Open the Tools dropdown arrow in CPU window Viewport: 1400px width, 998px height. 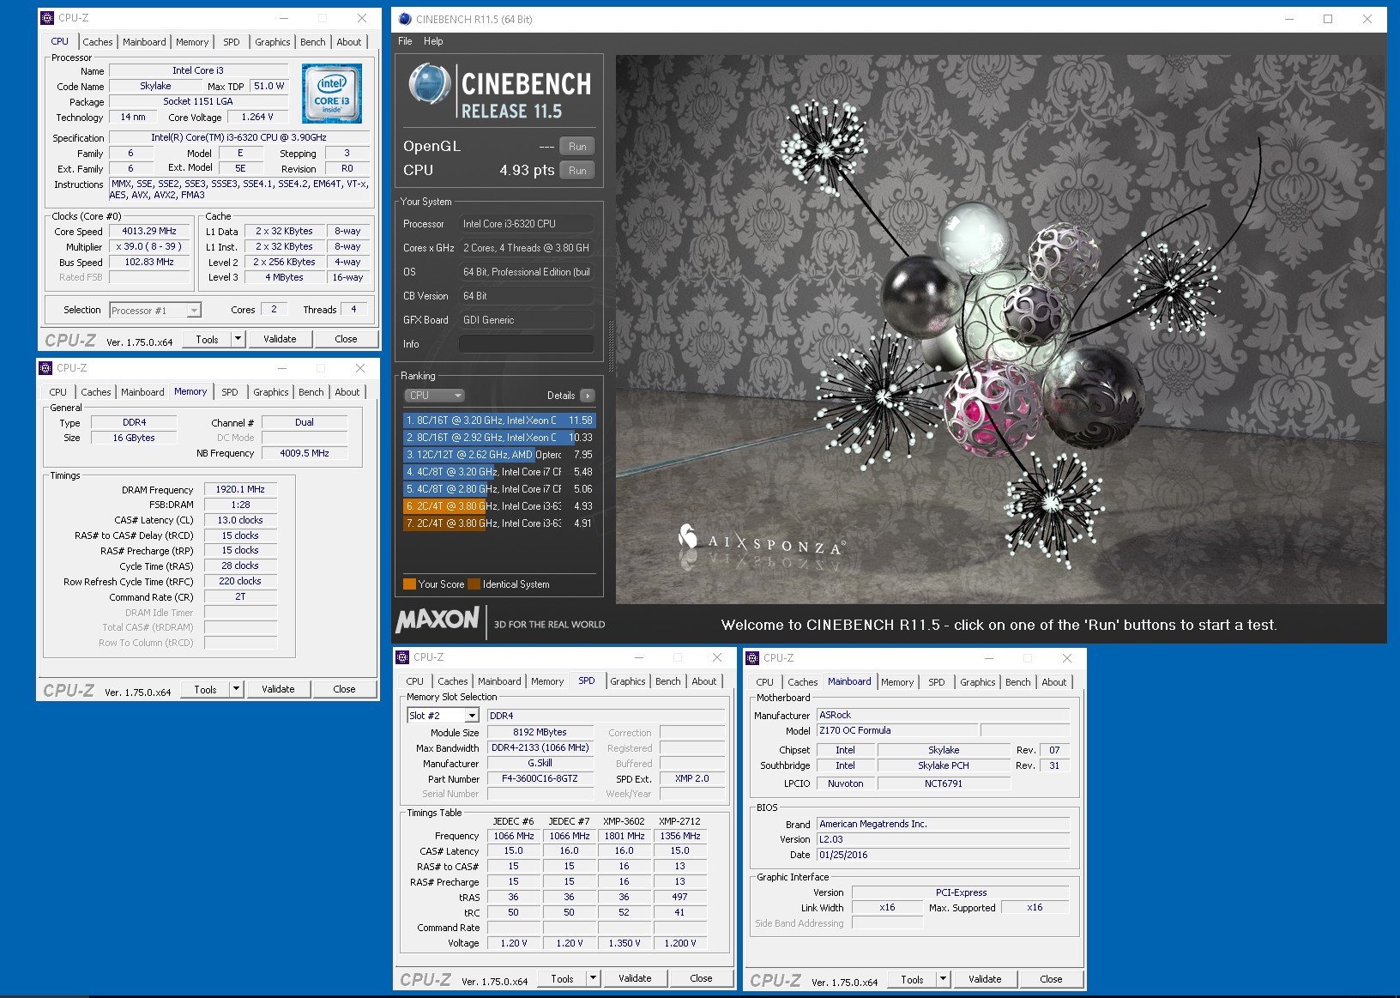(x=238, y=339)
